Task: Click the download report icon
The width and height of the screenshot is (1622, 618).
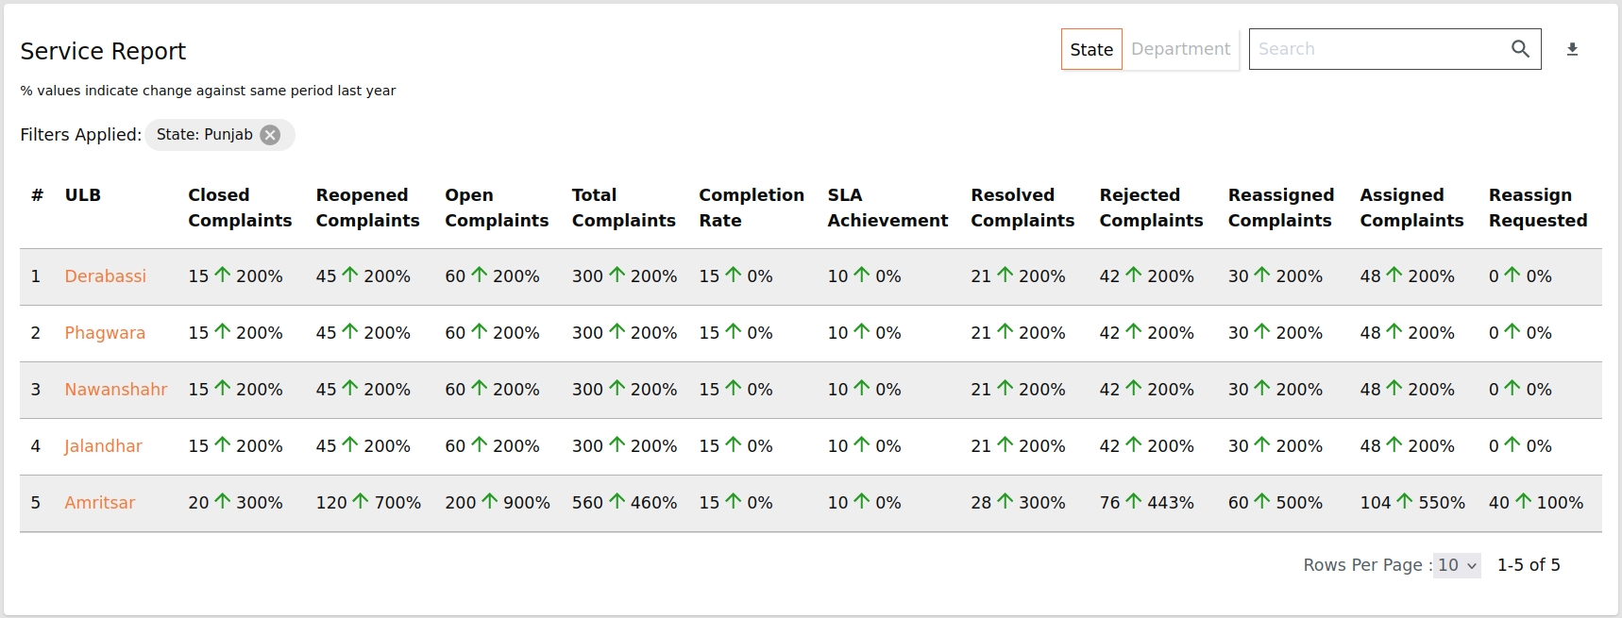Action: coord(1572,49)
